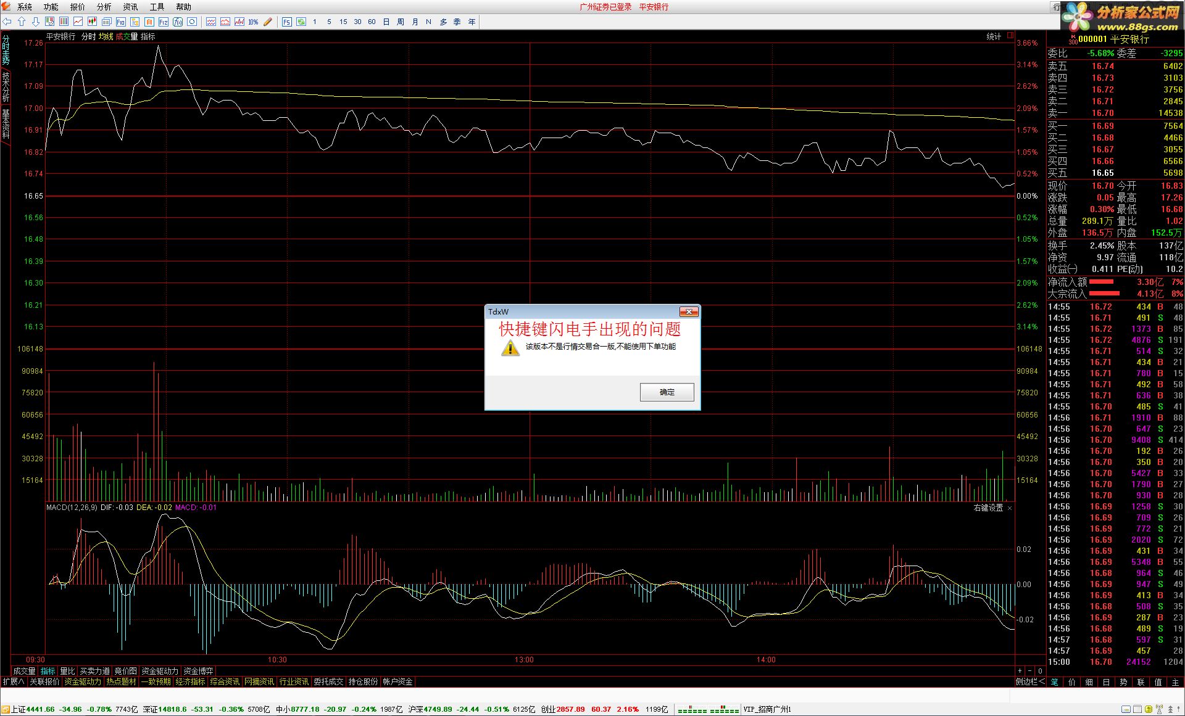Viewport: 1185px width, 716px height.
Task: Close the TdxW warning dialog
Action: pos(689,312)
